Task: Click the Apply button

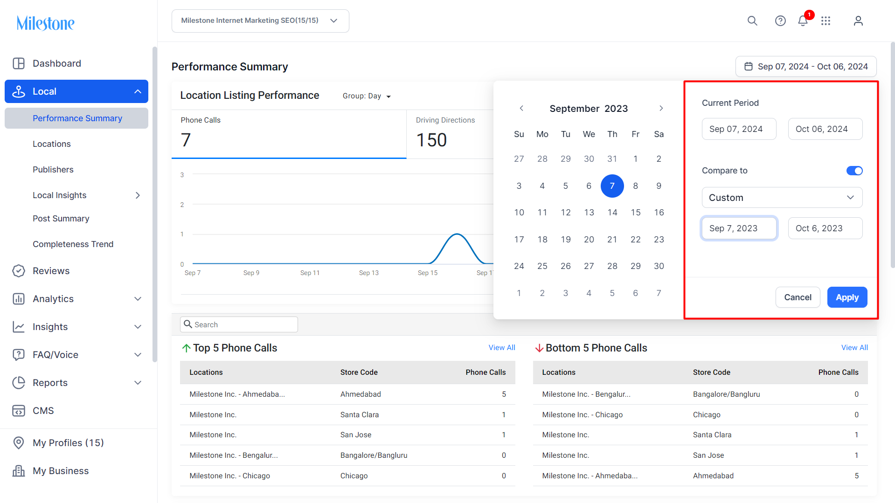Action: [x=847, y=297]
